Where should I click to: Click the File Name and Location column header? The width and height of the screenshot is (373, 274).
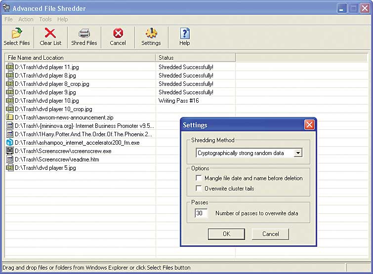click(80, 57)
